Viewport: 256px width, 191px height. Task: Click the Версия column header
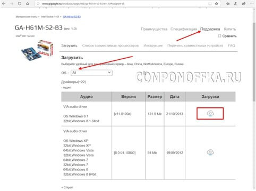pos(129,96)
